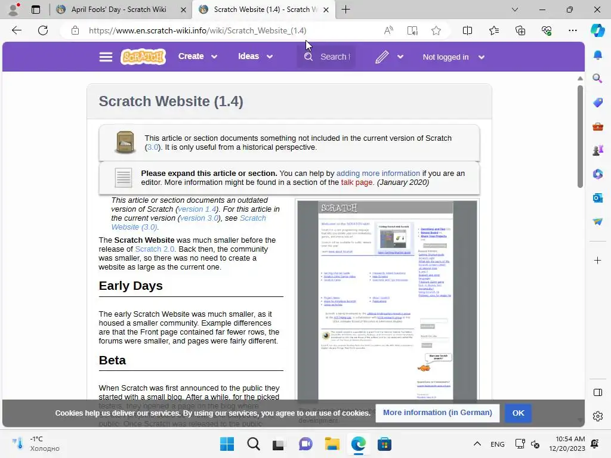Open the sidebar Microsoft 365 icon
The image size is (611, 458).
click(x=597, y=174)
